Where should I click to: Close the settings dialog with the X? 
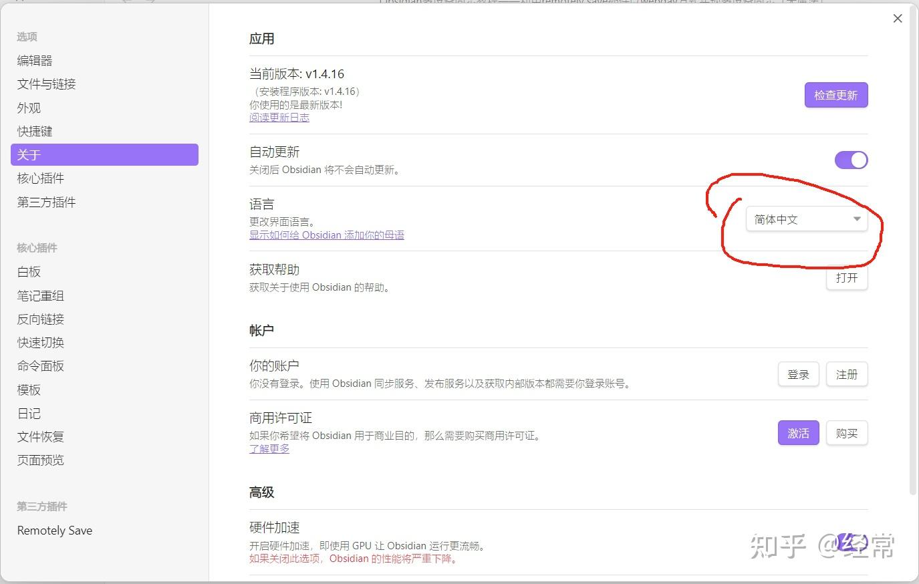coord(898,18)
